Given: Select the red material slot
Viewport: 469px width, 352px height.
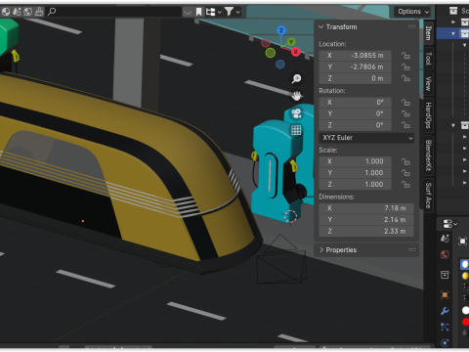Looking at the screenshot, I should [466, 322].
